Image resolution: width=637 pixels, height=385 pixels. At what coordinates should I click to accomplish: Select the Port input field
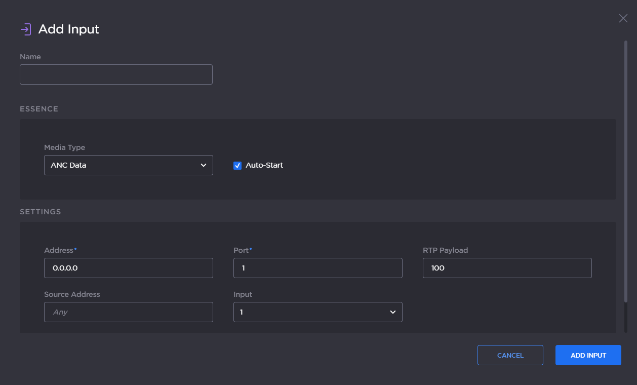pyautogui.click(x=317, y=268)
